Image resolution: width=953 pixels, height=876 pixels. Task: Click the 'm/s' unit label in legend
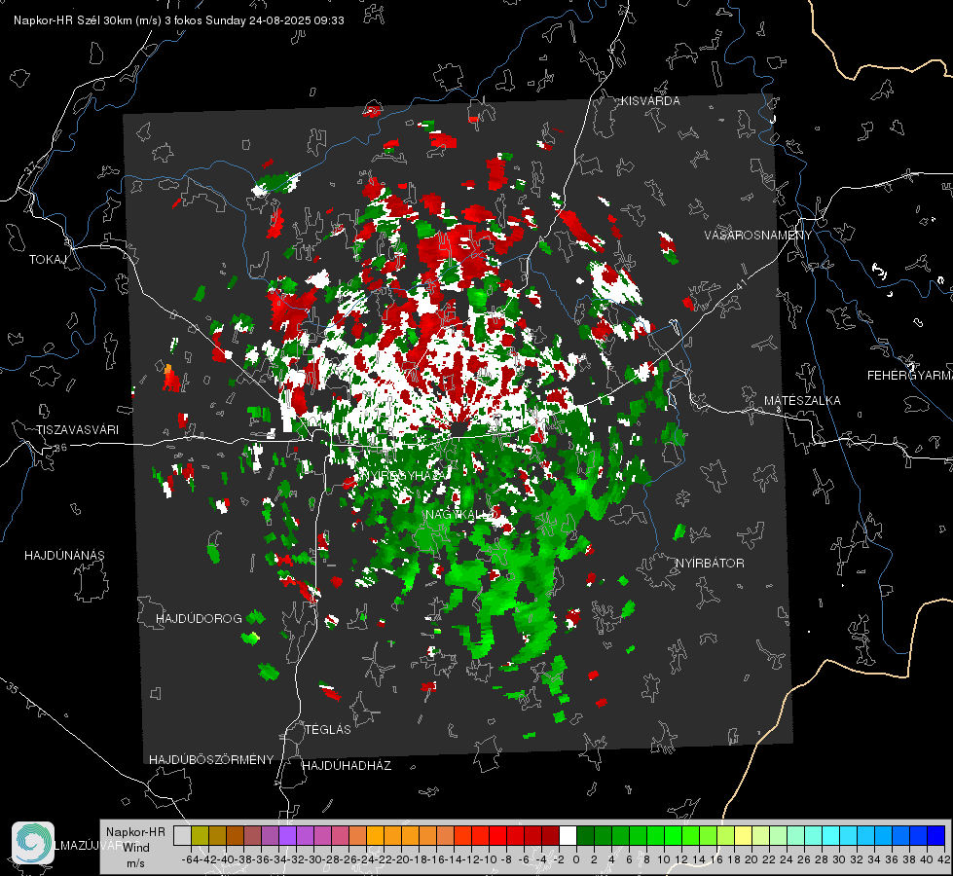135,862
